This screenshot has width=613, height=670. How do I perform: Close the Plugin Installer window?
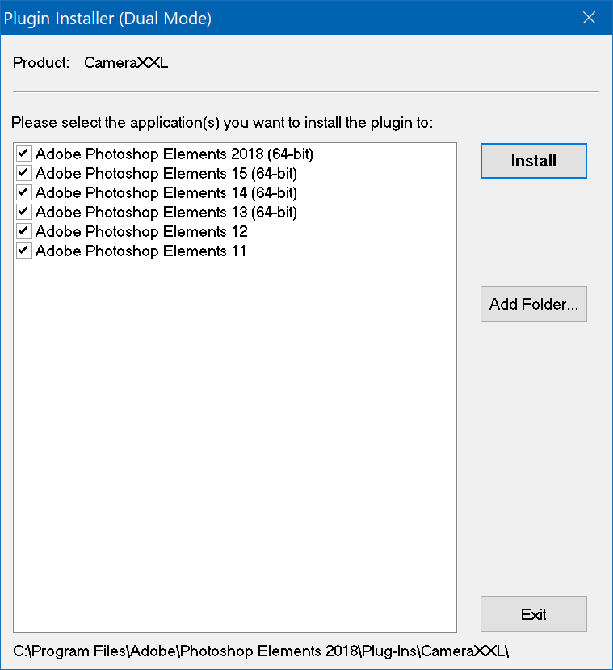click(590, 18)
